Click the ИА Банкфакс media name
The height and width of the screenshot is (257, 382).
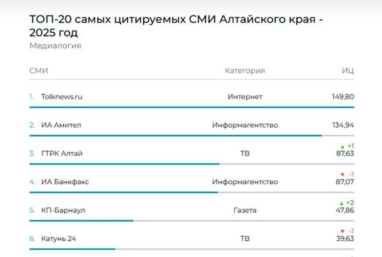pos(65,182)
